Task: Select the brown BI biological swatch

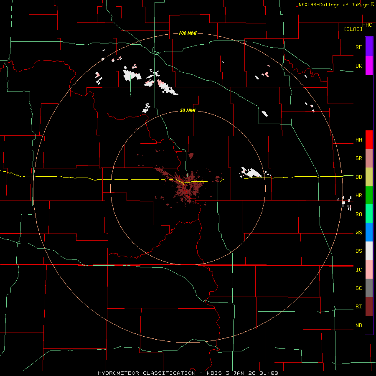Action: coord(369,307)
